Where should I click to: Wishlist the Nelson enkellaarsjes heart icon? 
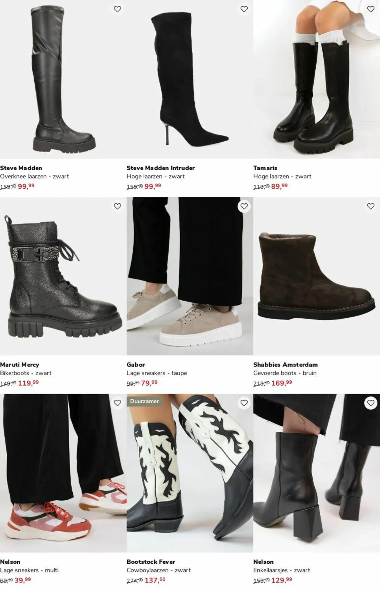[371, 403]
